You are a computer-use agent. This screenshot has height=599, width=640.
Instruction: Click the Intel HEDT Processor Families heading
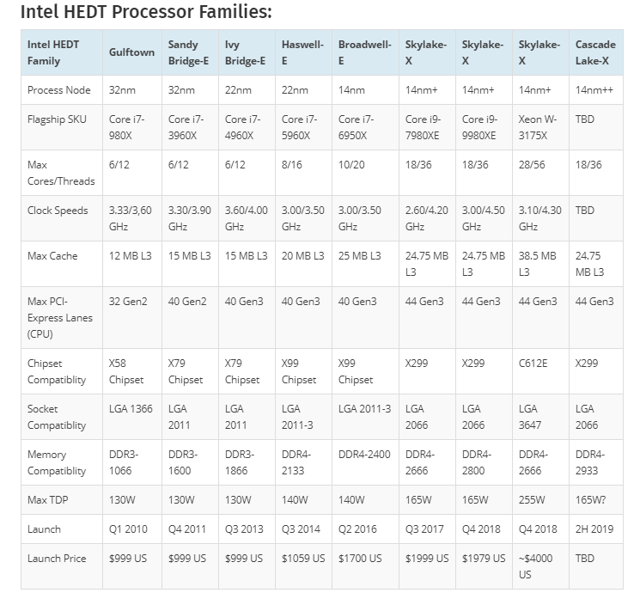coord(146,12)
